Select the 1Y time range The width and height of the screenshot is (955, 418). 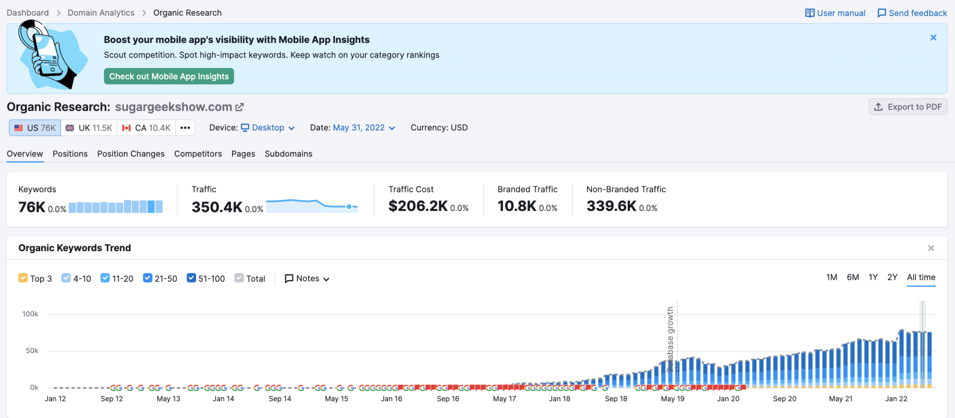[873, 277]
